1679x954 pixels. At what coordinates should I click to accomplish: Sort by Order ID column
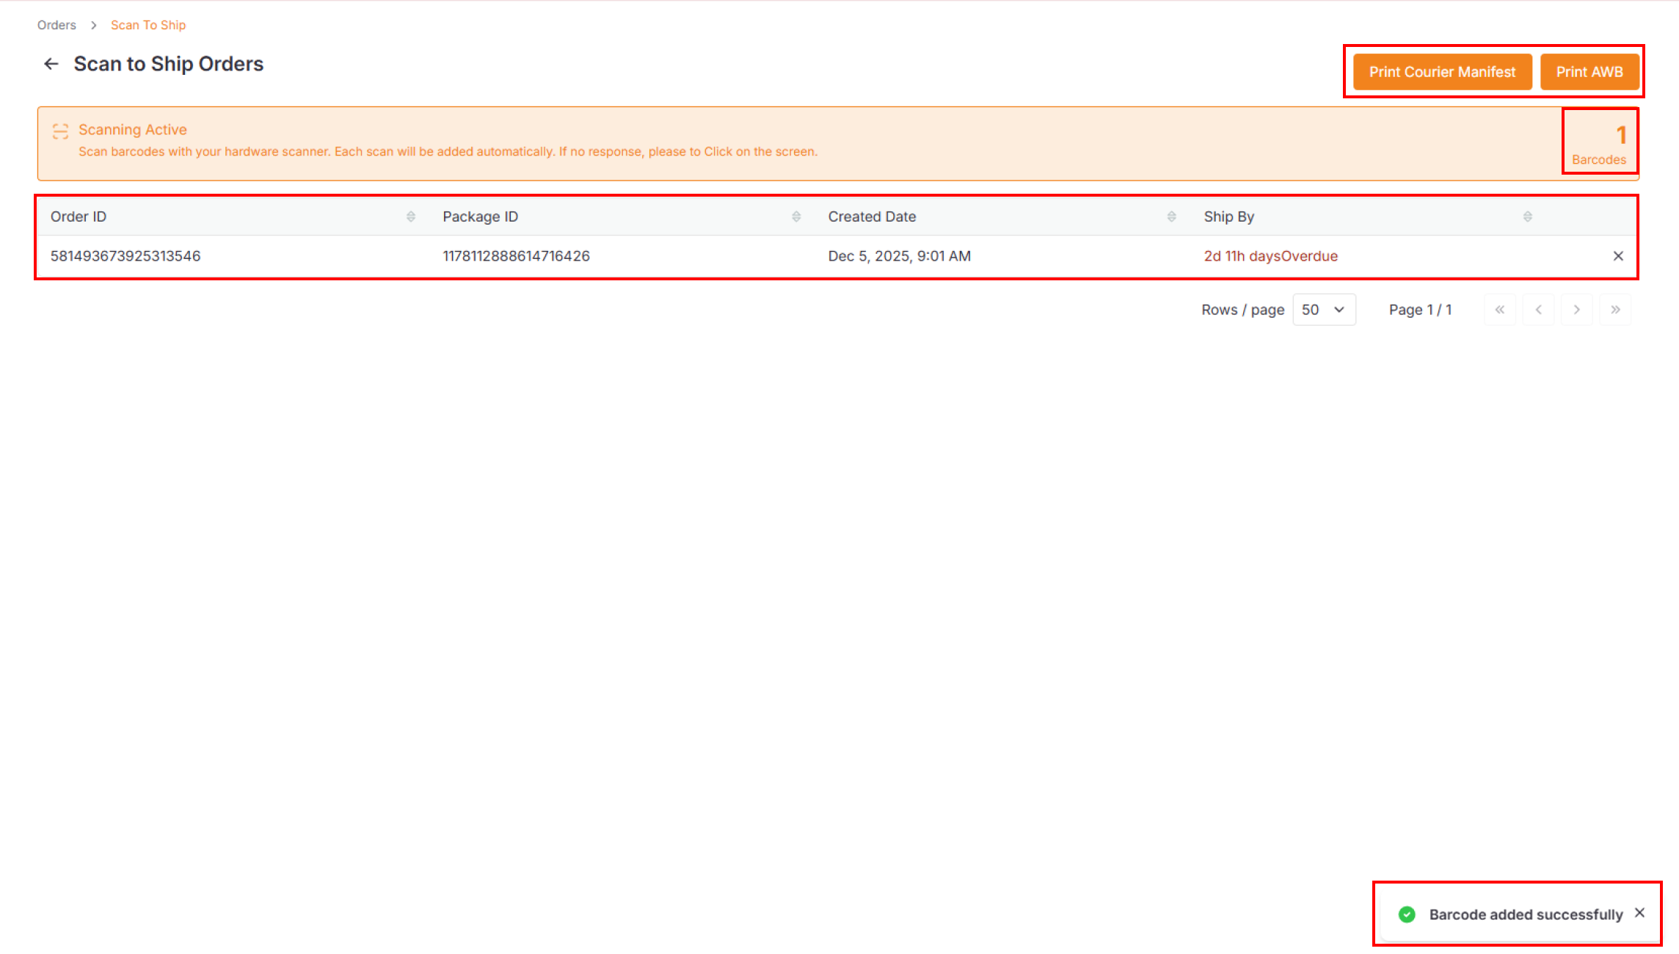click(x=411, y=216)
